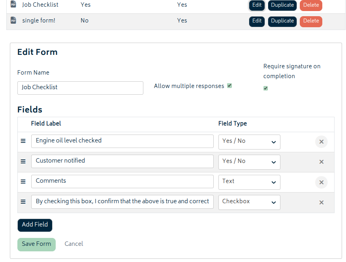The image size is (346, 262).
Task: Open Text field type dropdown for Comments
Action: coord(249,182)
